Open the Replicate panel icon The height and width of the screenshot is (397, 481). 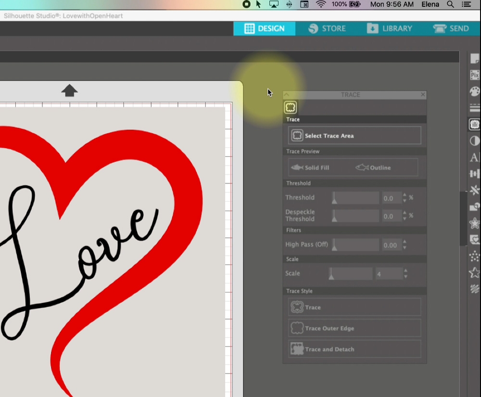click(x=474, y=191)
